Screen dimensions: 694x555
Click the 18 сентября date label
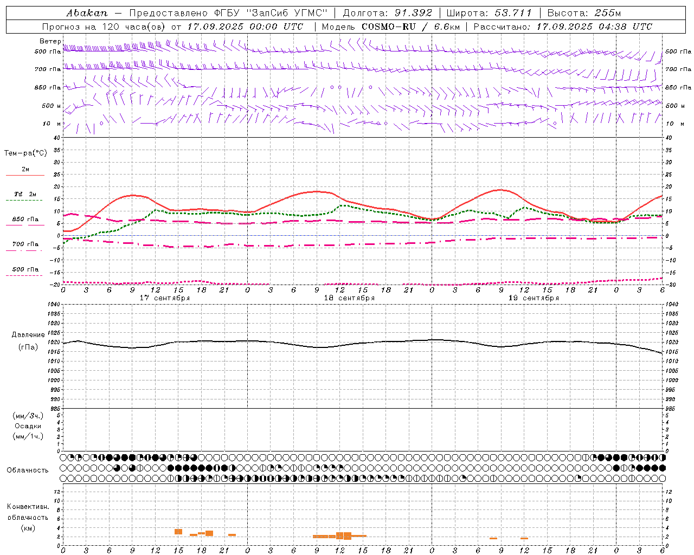[x=349, y=298]
